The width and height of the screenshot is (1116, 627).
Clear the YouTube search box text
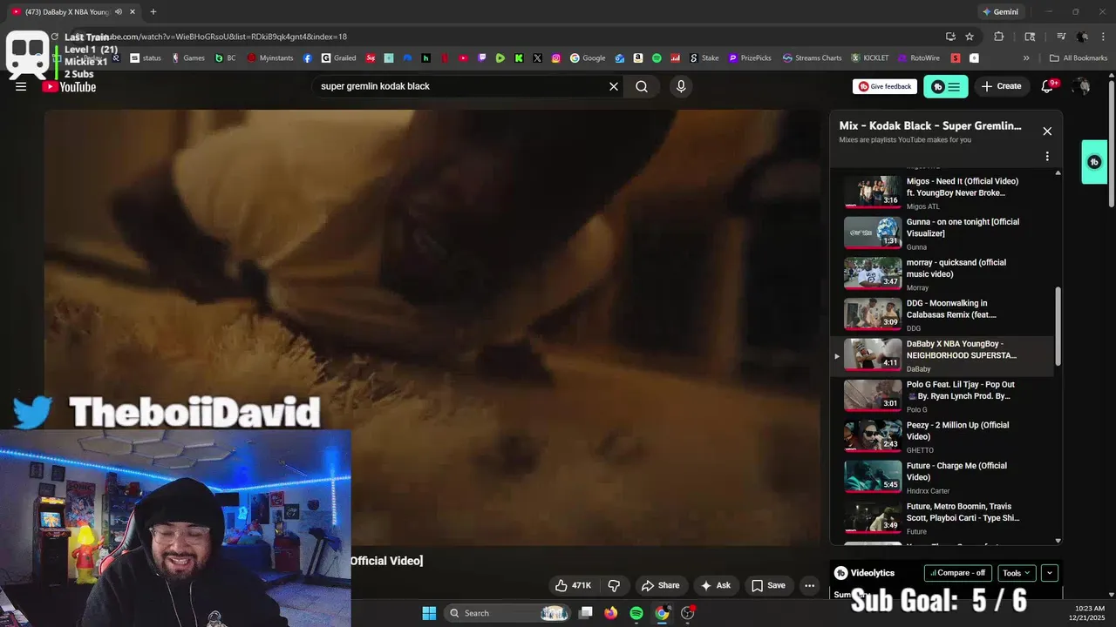[614, 86]
